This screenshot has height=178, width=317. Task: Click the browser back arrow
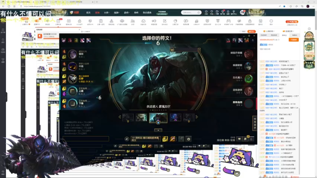3,6
